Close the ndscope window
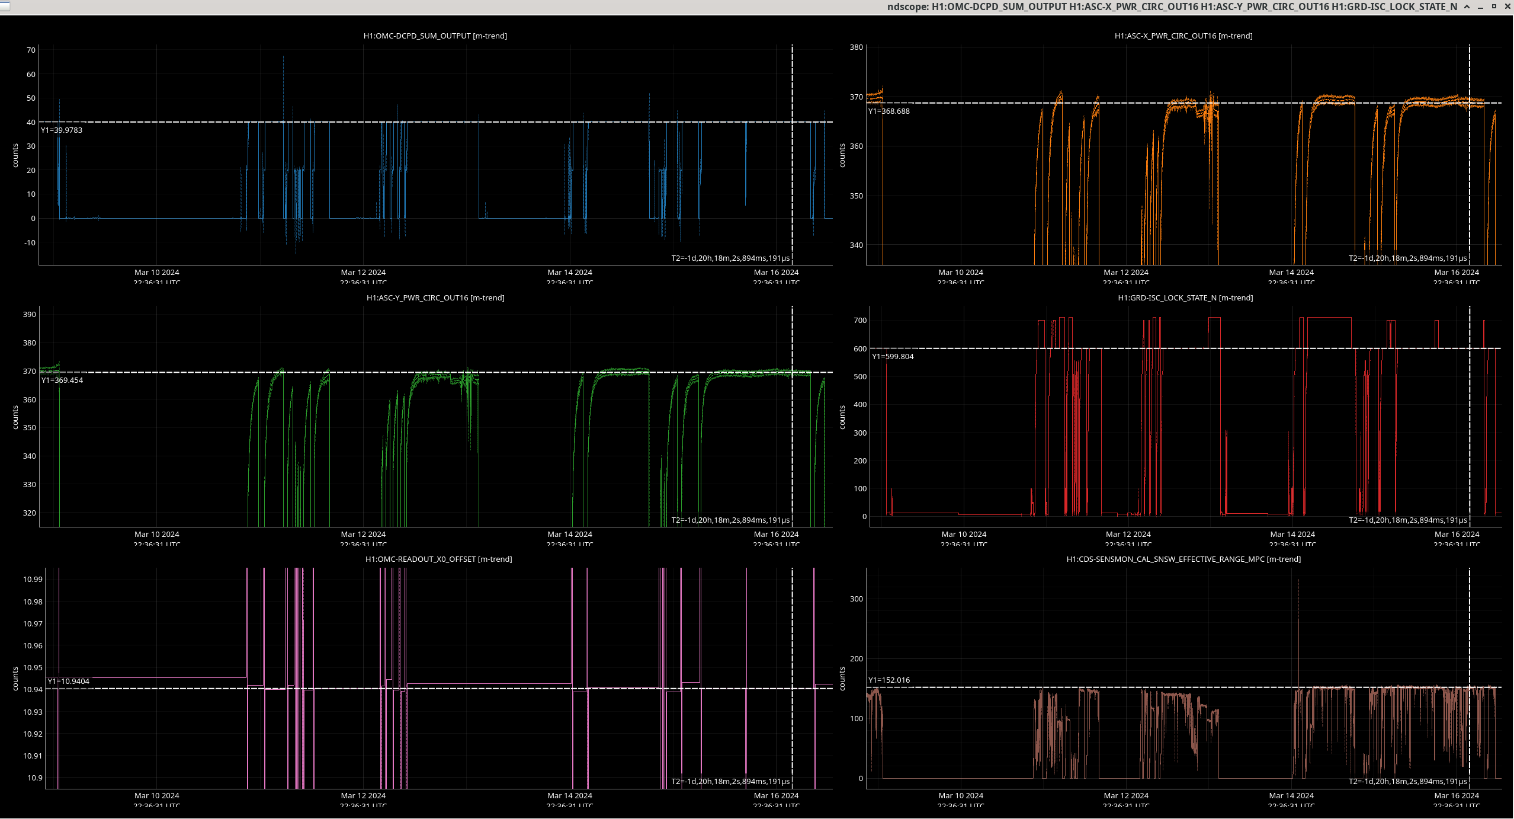The height and width of the screenshot is (819, 1514). click(1507, 7)
